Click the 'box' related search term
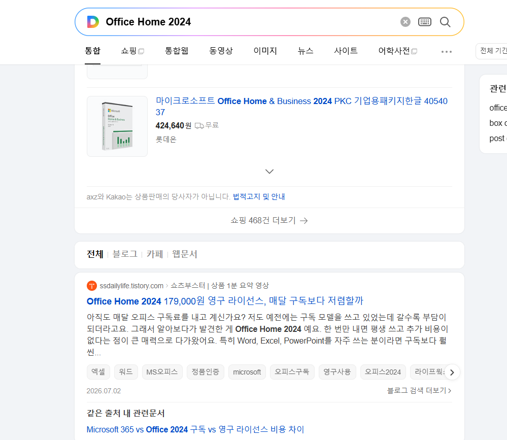This screenshot has height=440, width=507. pos(498,123)
